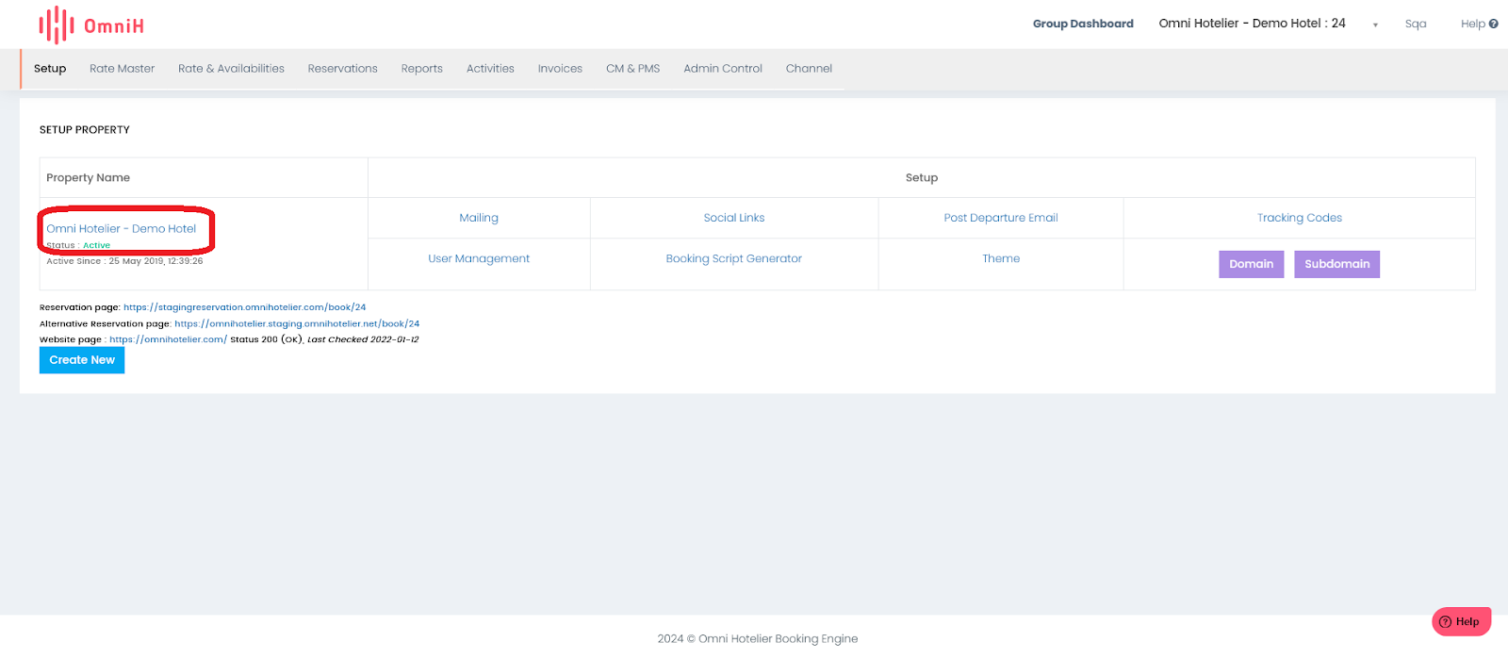The image size is (1508, 659).
Task: Open Group Dashboard
Action: [x=1083, y=24]
